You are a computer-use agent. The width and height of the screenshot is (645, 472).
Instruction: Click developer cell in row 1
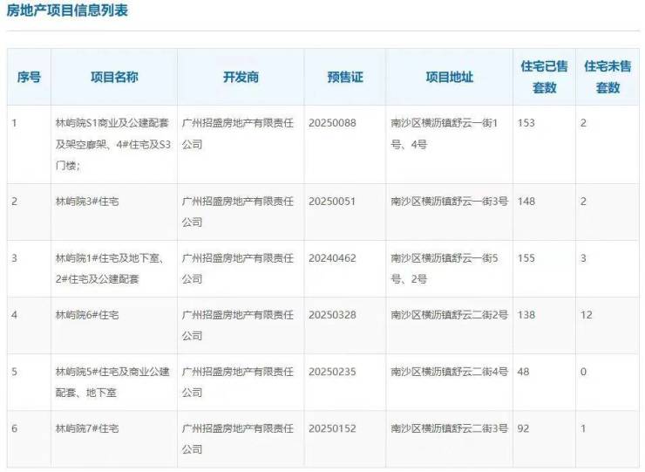tap(241, 144)
